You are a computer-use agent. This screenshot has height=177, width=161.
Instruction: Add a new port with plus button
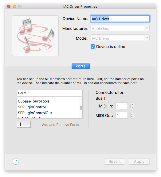click(x=20, y=124)
